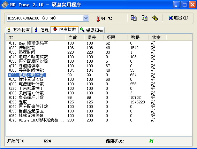Select the (01) Raw 读取误码率 row

pos(99,43)
